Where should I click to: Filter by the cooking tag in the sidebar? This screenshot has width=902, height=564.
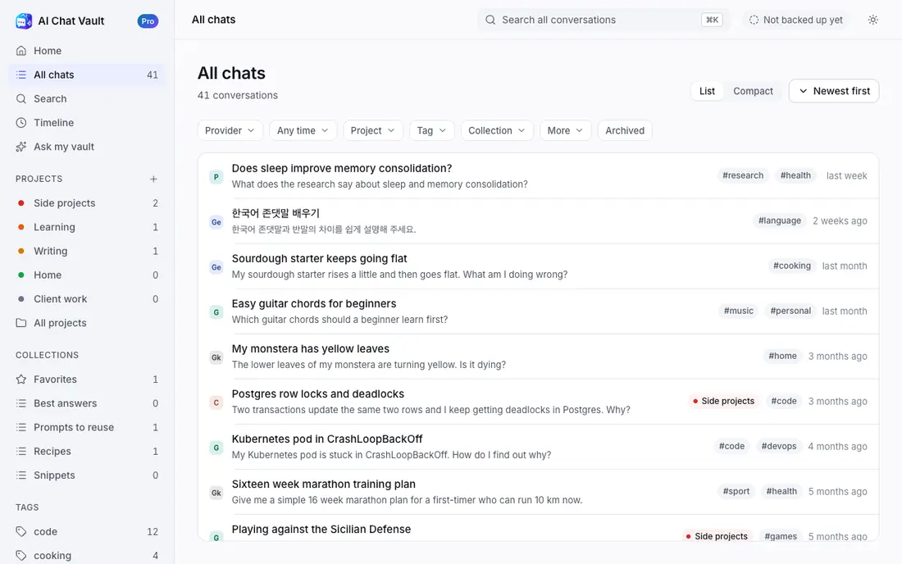tap(87, 555)
